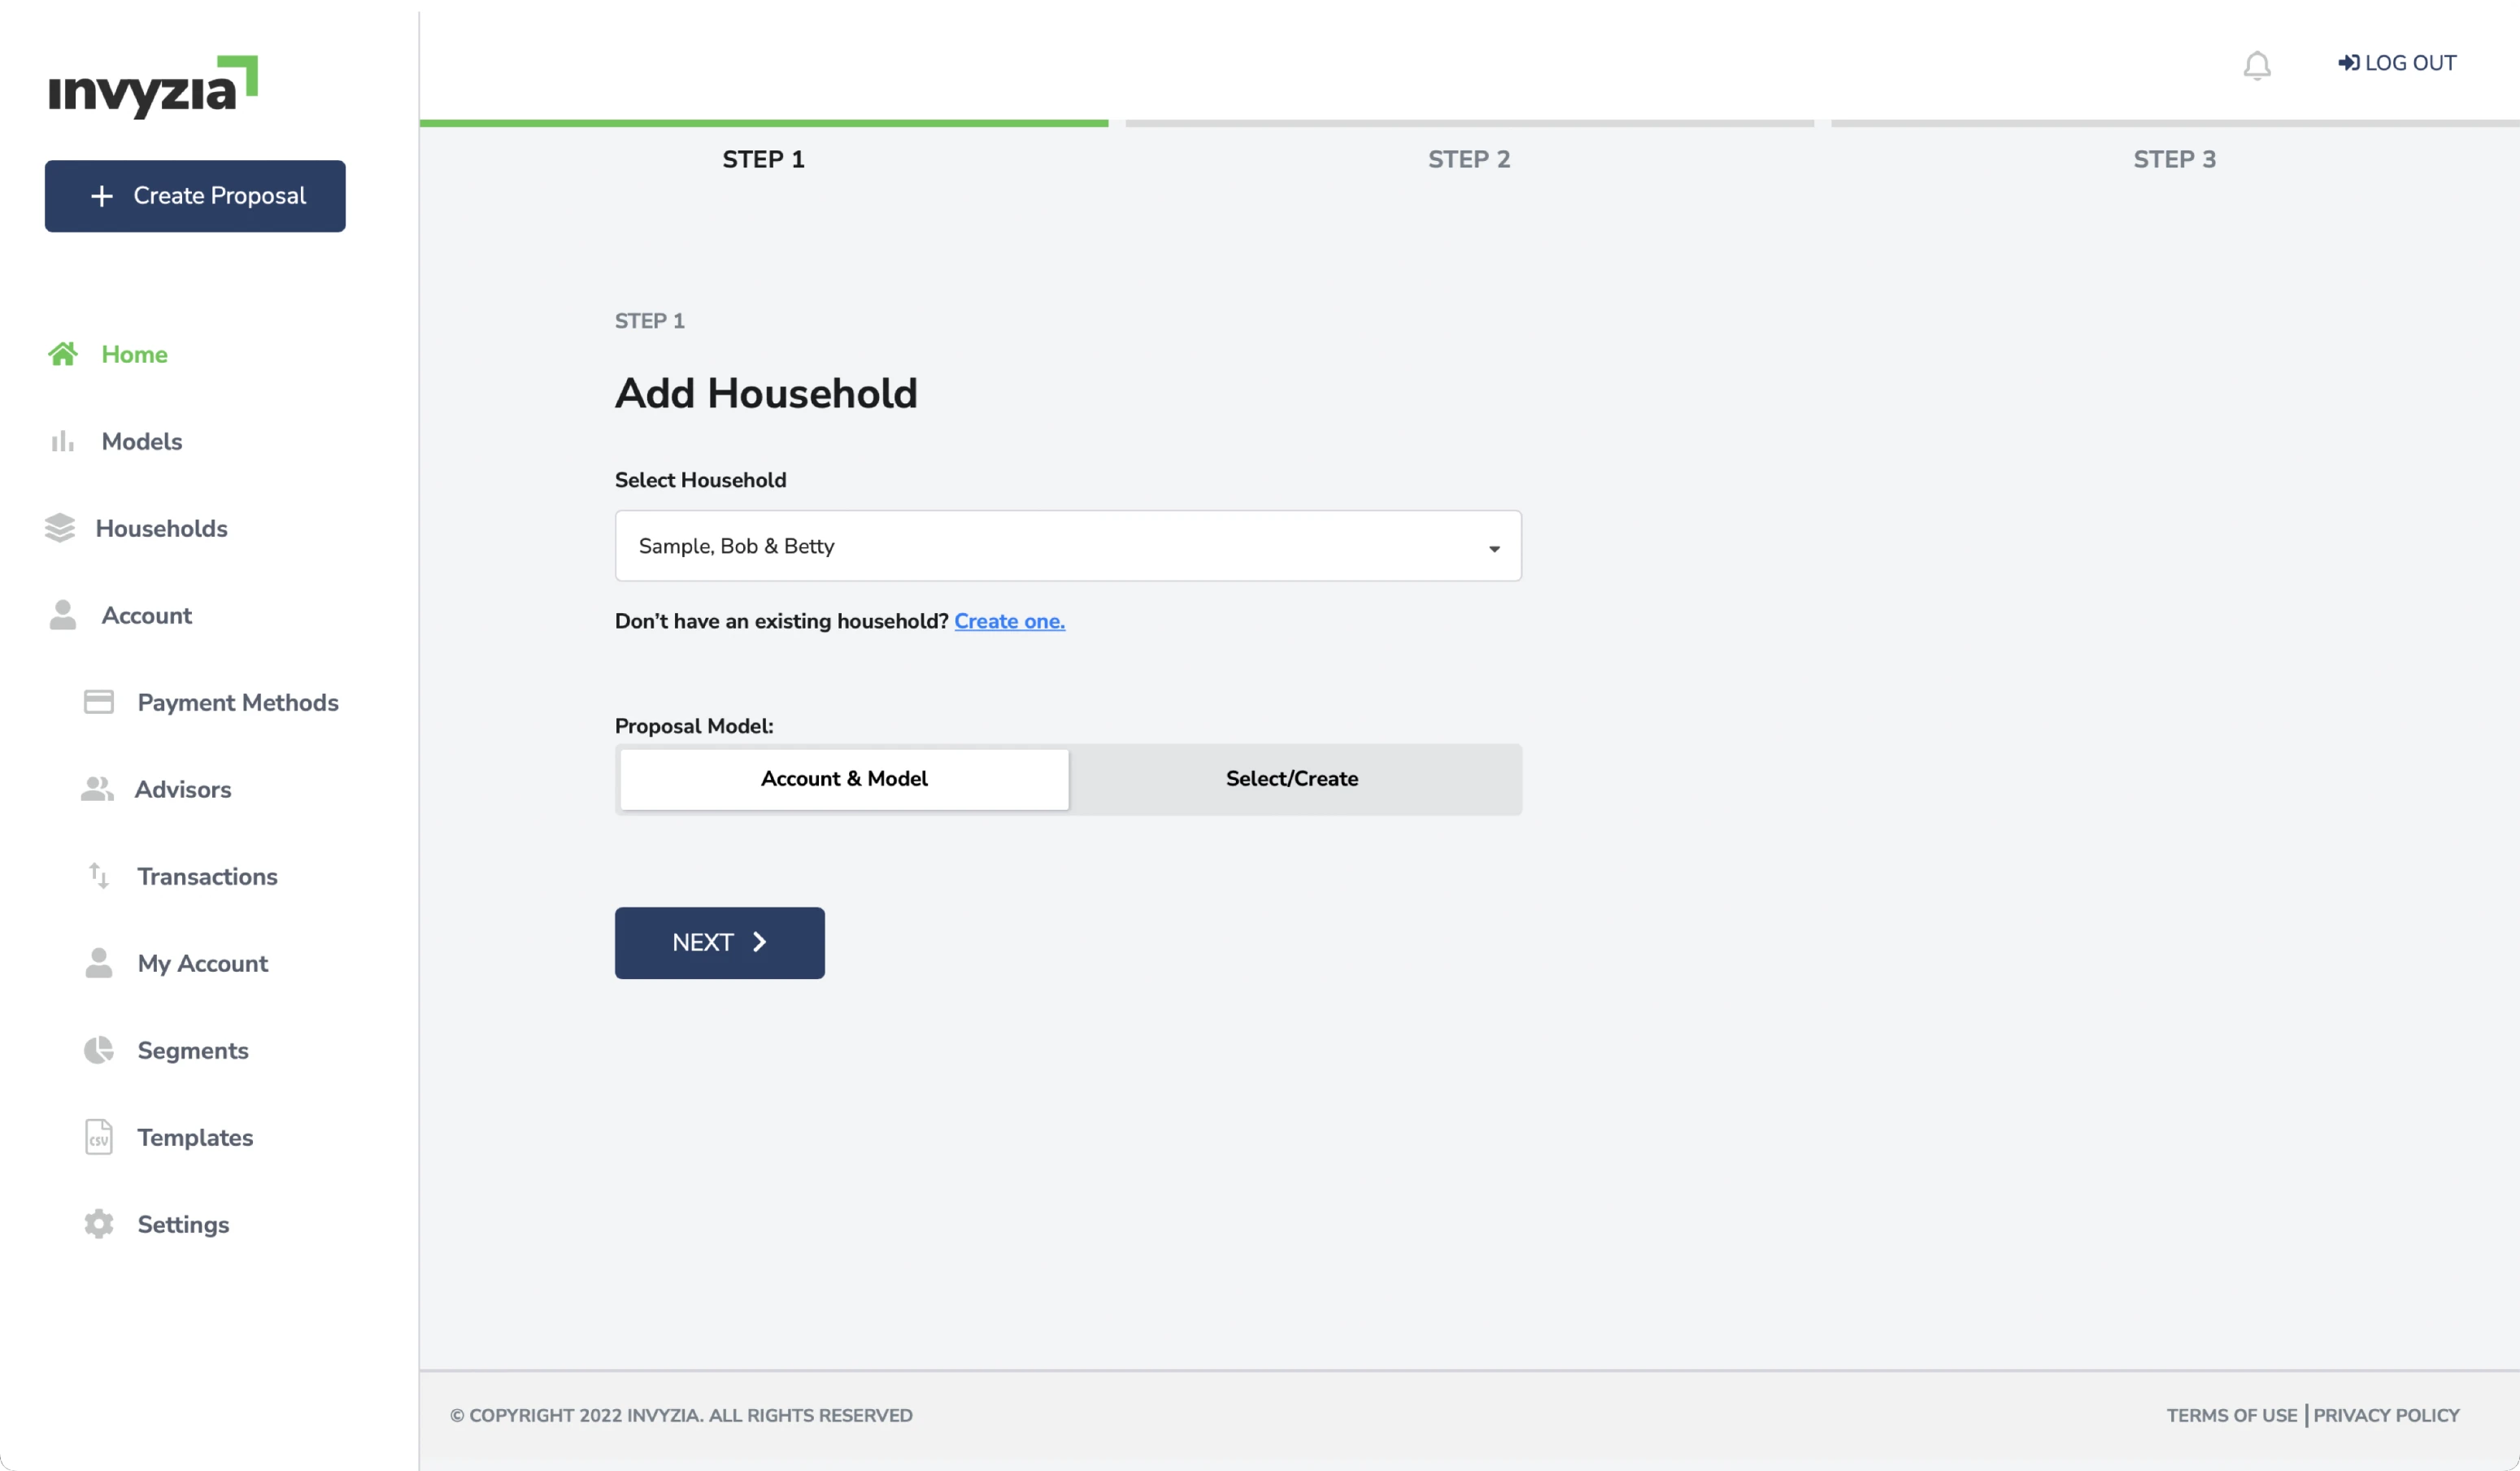The height and width of the screenshot is (1471, 2520).
Task: Open the Terms of Use page
Action: click(x=2232, y=1415)
